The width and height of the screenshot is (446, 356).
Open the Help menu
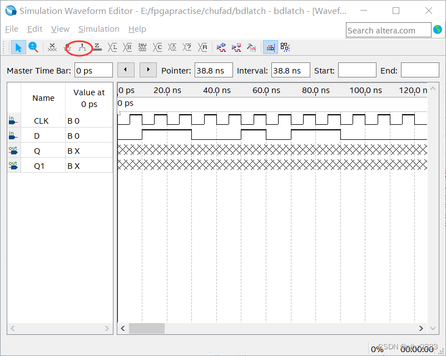(x=137, y=29)
